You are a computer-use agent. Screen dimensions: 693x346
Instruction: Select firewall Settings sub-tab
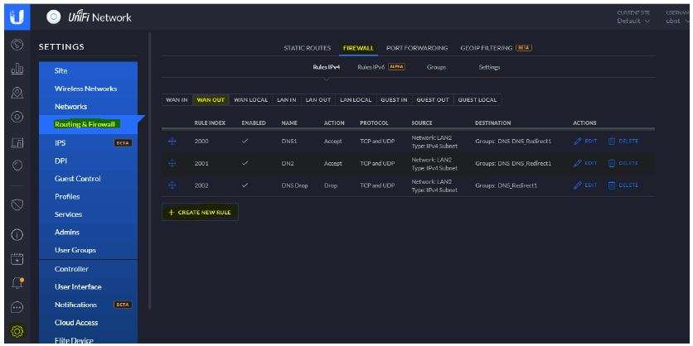point(489,68)
